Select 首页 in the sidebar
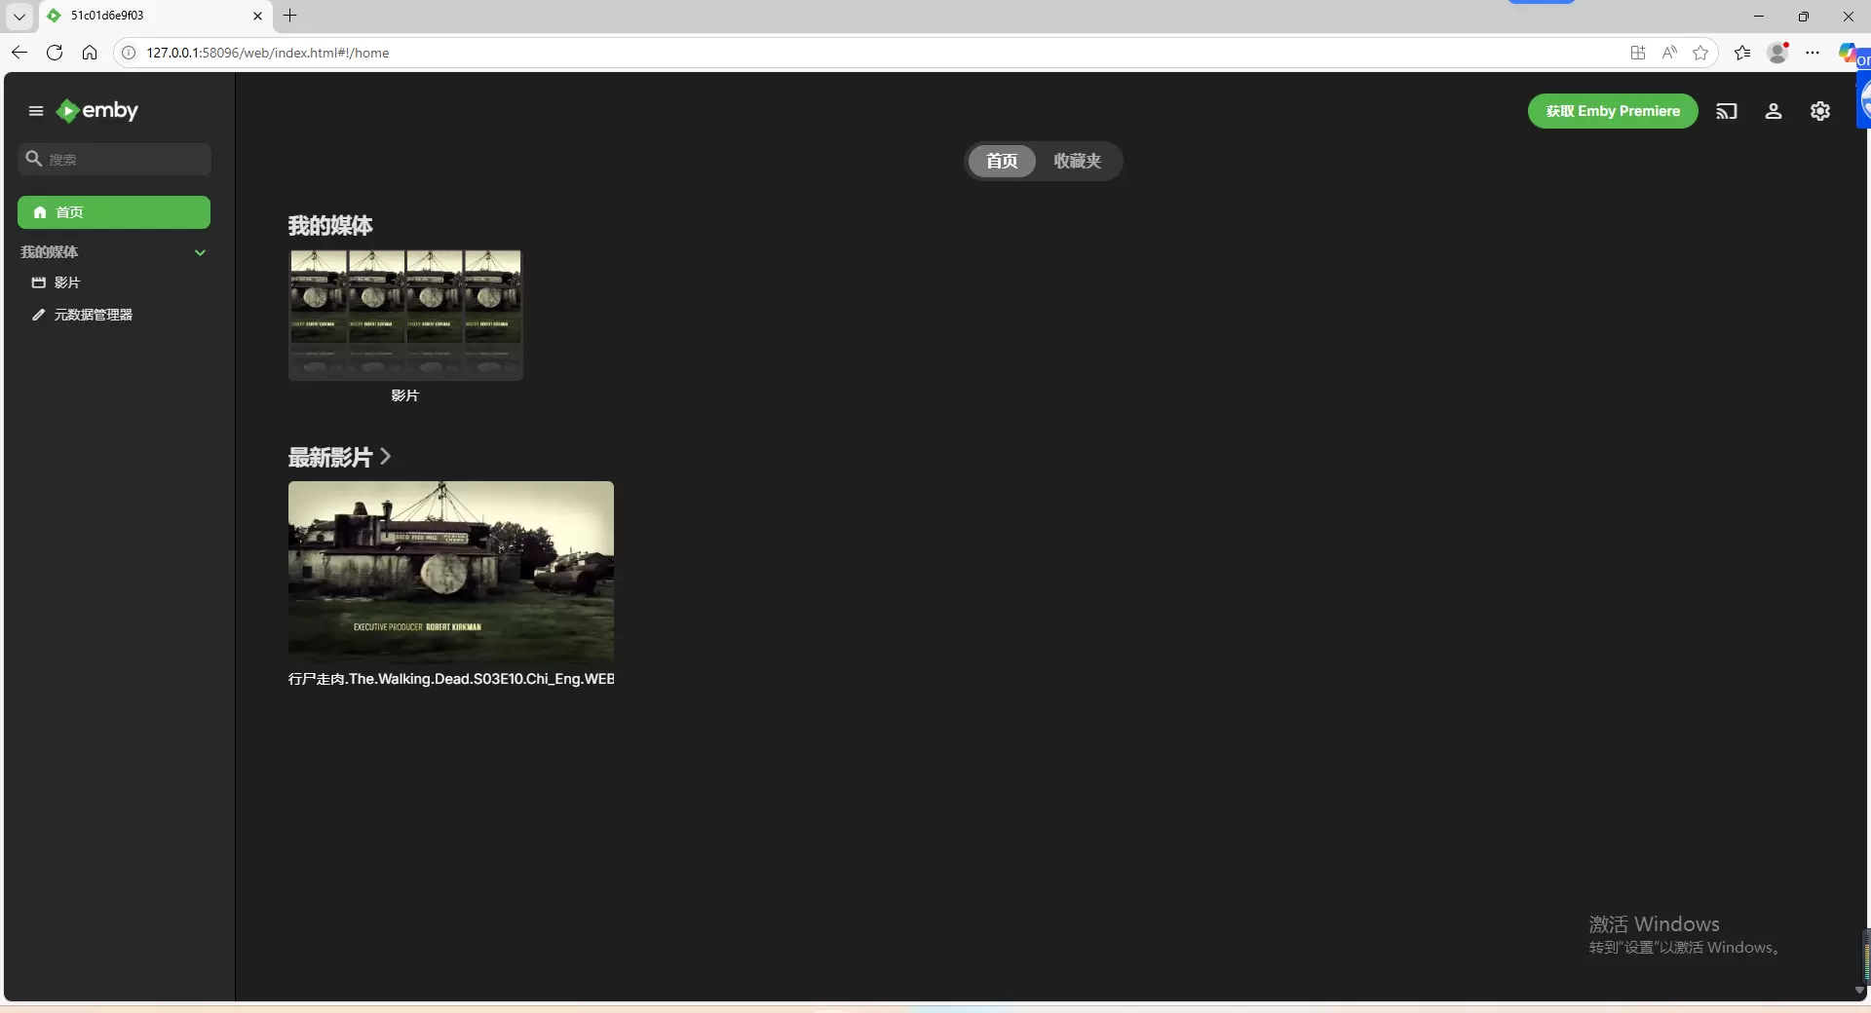Image resolution: width=1871 pixels, height=1013 pixels. click(114, 212)
